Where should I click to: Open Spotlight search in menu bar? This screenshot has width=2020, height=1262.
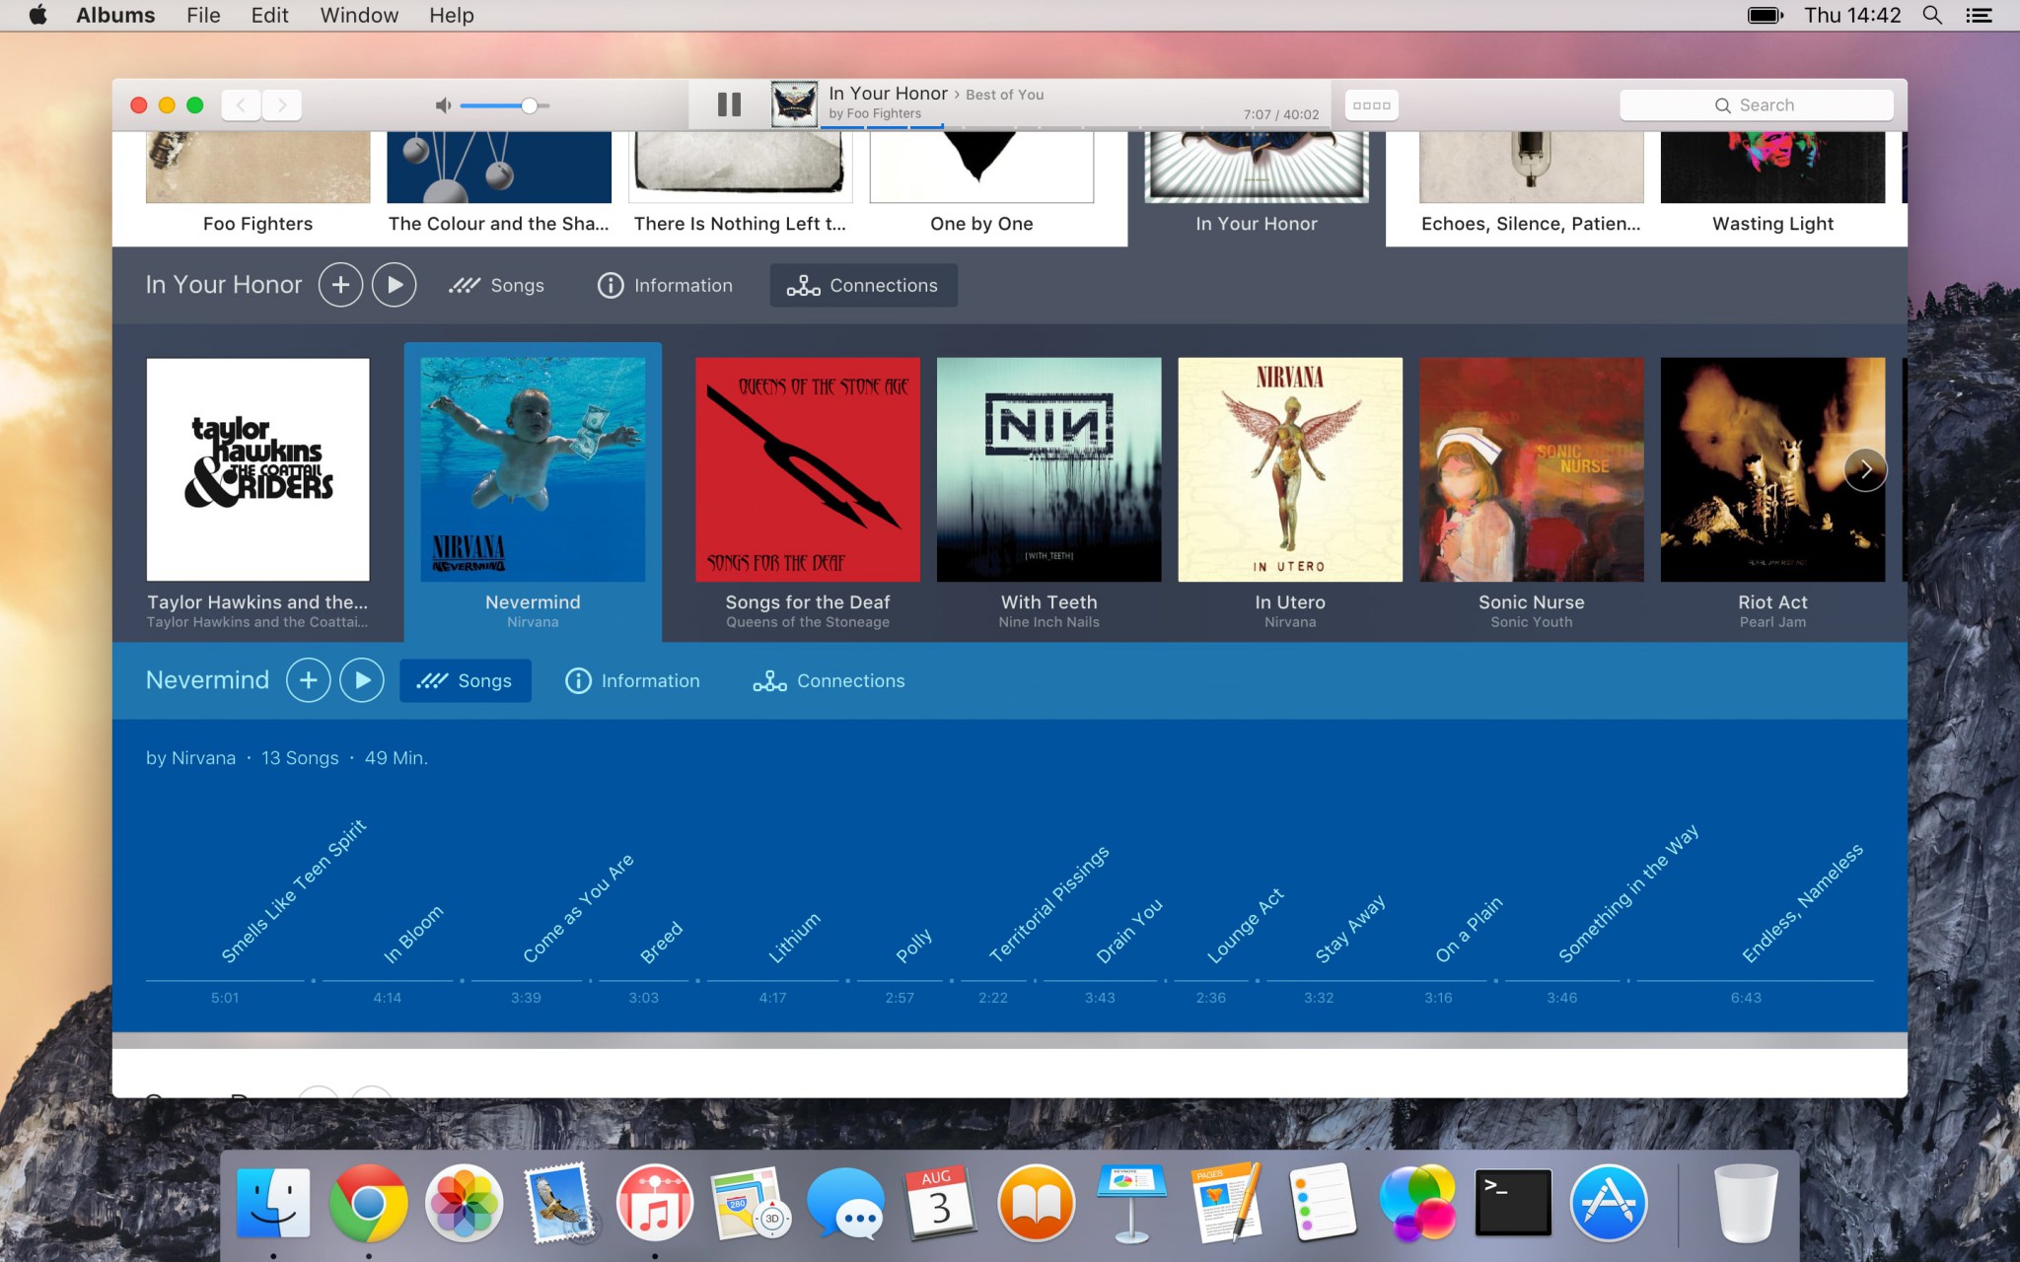pos(1932,15)
